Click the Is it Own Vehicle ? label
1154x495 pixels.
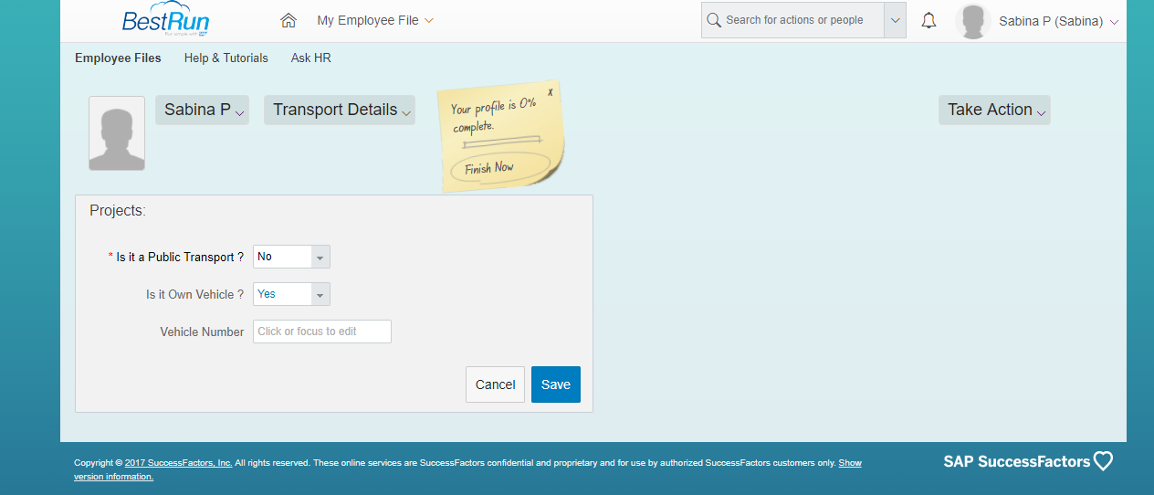pyautogui.click(x=195, y=294)
